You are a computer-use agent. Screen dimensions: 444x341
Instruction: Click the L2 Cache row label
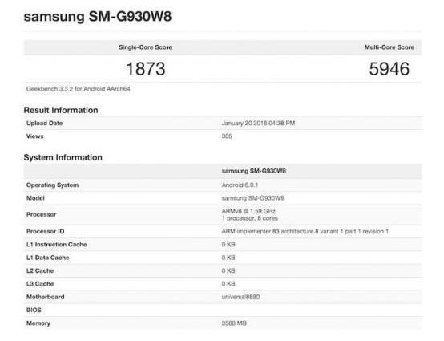tap(40, 270)
